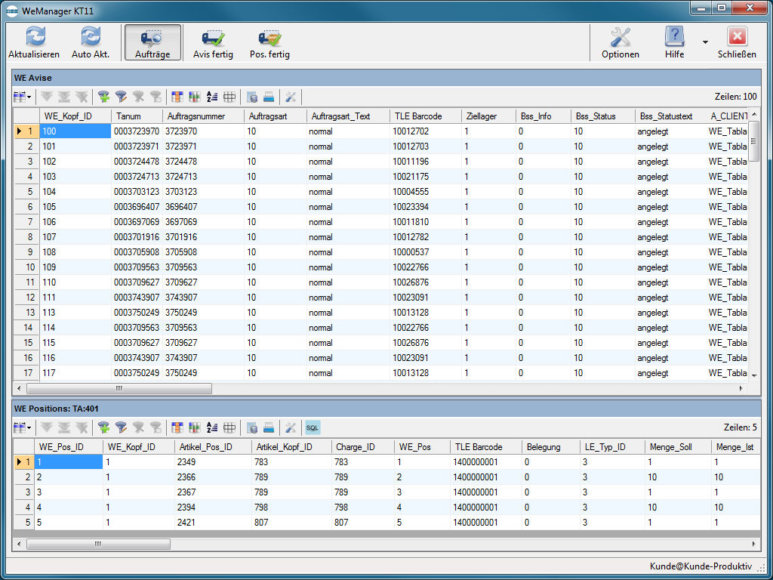Click WE Avise vertical scrollbar down arrow
Viewport: 773px width, 580px height.
tap(754, 376)
